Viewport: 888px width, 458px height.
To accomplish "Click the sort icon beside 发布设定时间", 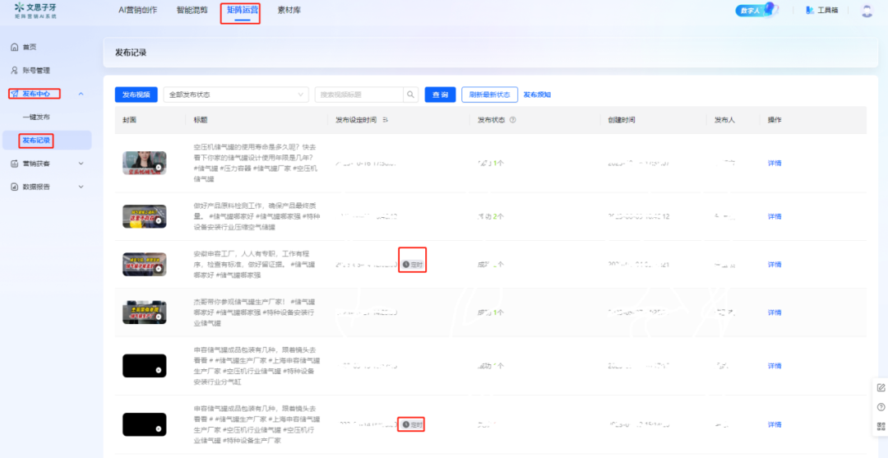I will (x=385, y=120).
